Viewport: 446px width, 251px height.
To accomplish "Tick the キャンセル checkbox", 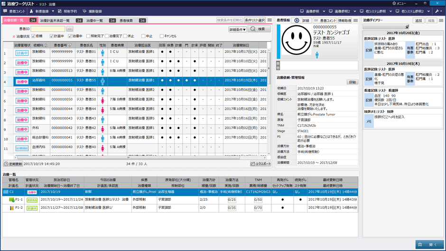I will coord(162,36).
